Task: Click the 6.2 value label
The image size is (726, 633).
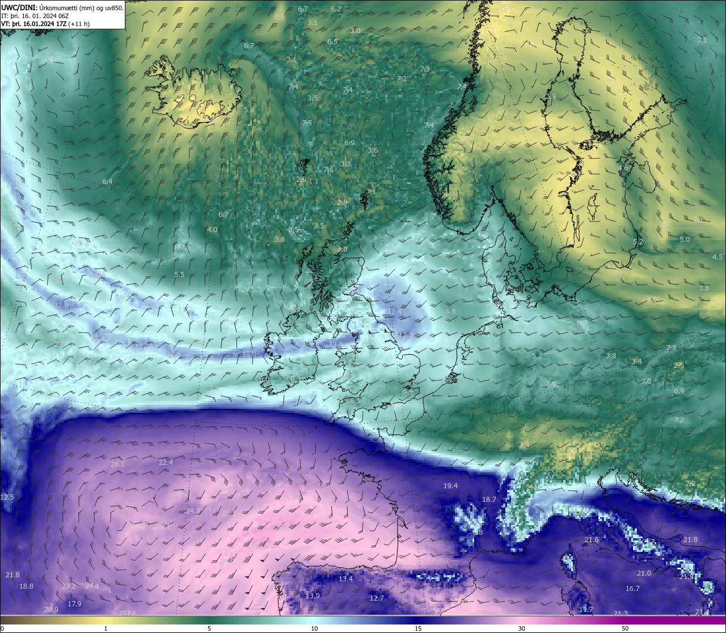Action: (x=336, y=9)
